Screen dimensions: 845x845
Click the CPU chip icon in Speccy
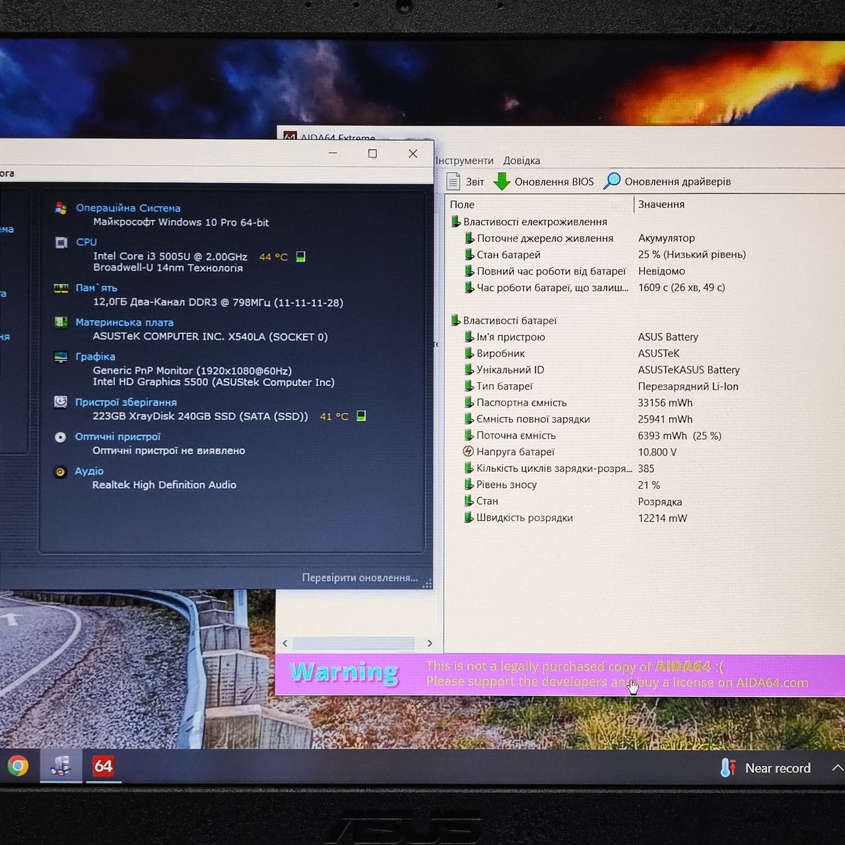(x=61, y=243)
